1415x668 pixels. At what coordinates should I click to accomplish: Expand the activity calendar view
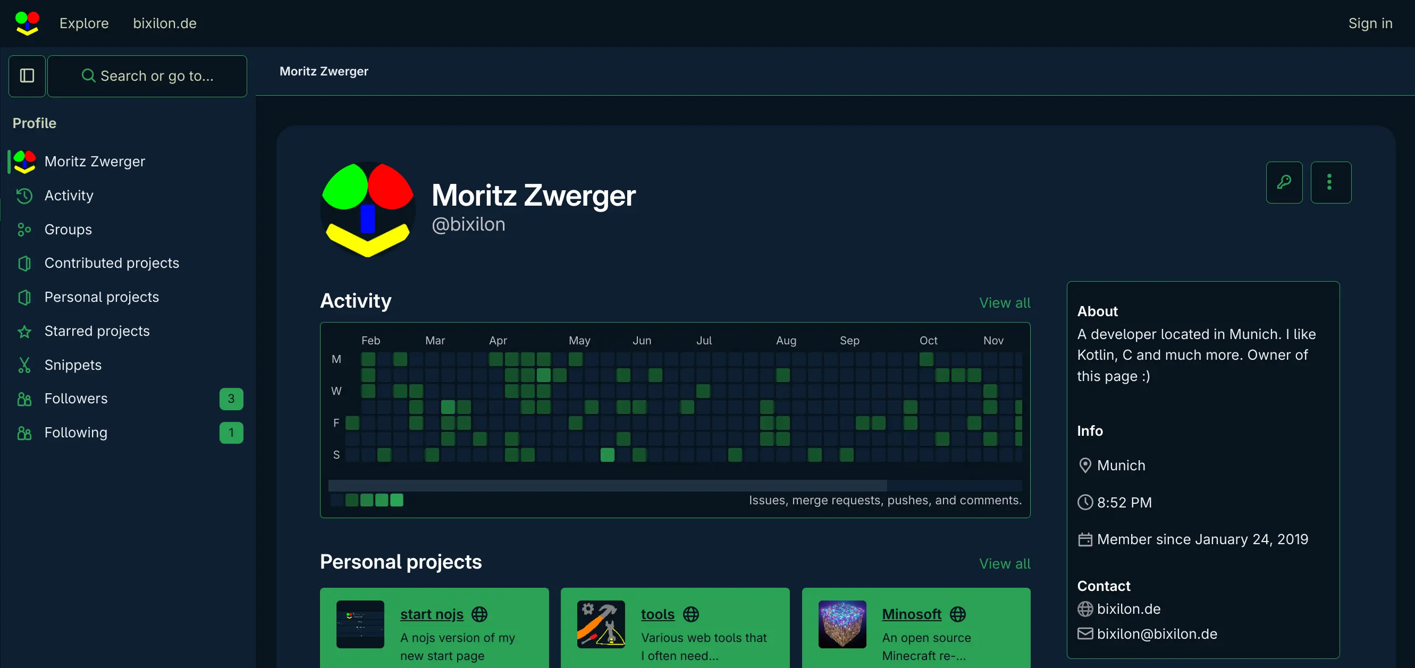[x=1005, y=301]
